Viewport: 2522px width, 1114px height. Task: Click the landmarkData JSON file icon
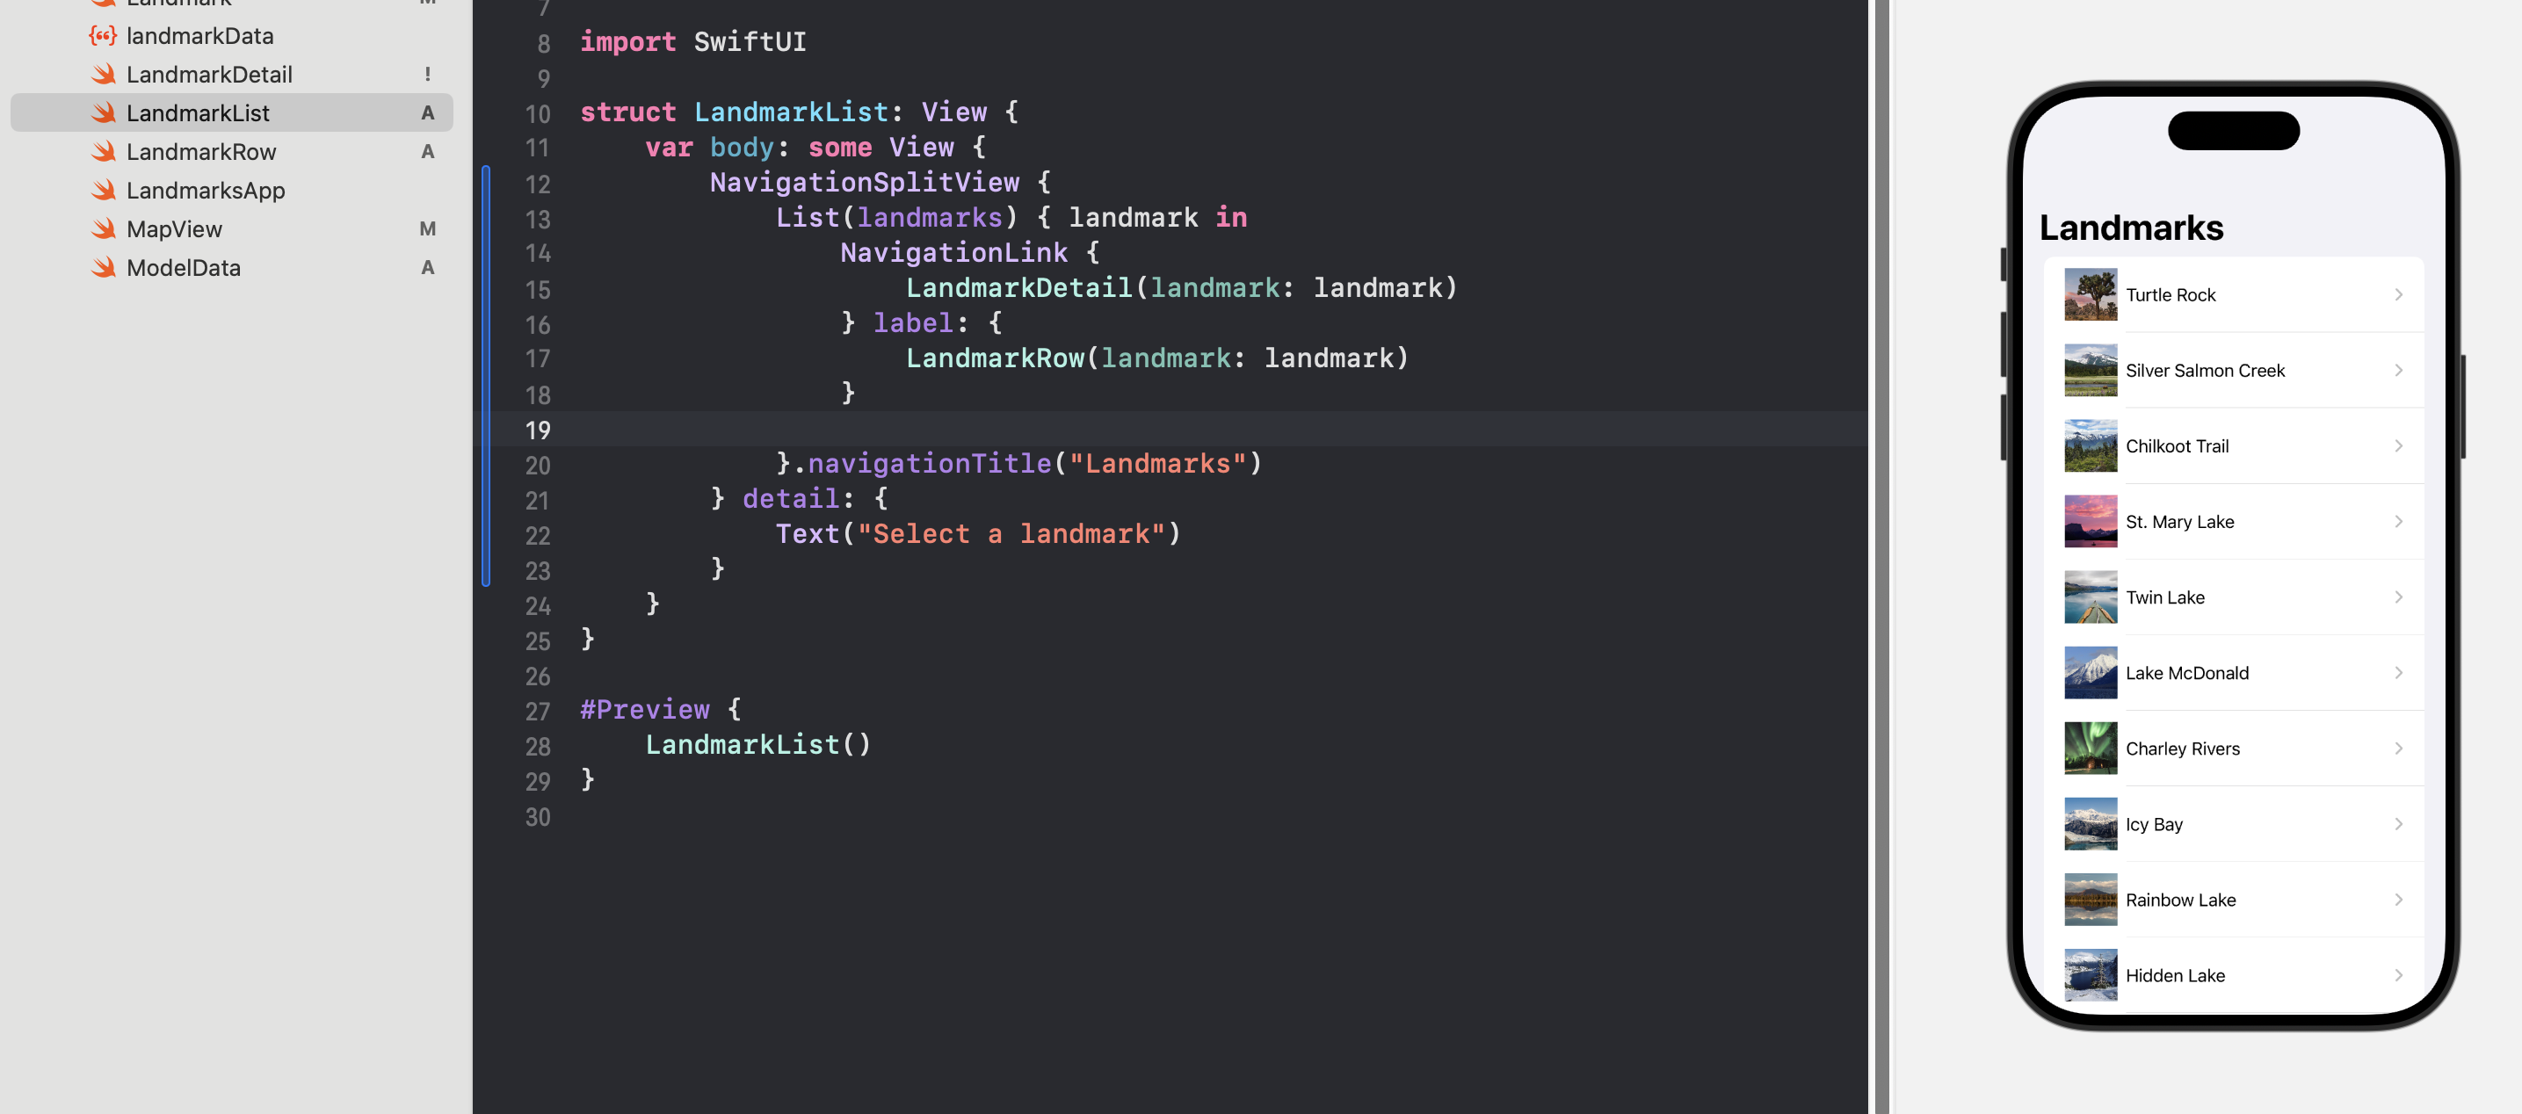(102, 36)
